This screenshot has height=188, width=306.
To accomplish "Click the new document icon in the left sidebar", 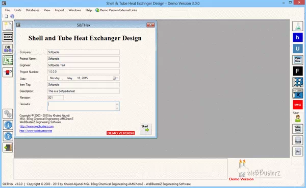I will 8,26.
